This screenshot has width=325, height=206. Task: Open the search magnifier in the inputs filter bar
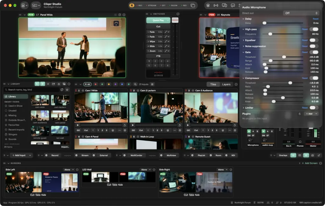(x=135, y=84)
